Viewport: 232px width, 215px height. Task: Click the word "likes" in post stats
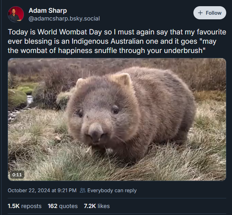[x=103, y=206]
